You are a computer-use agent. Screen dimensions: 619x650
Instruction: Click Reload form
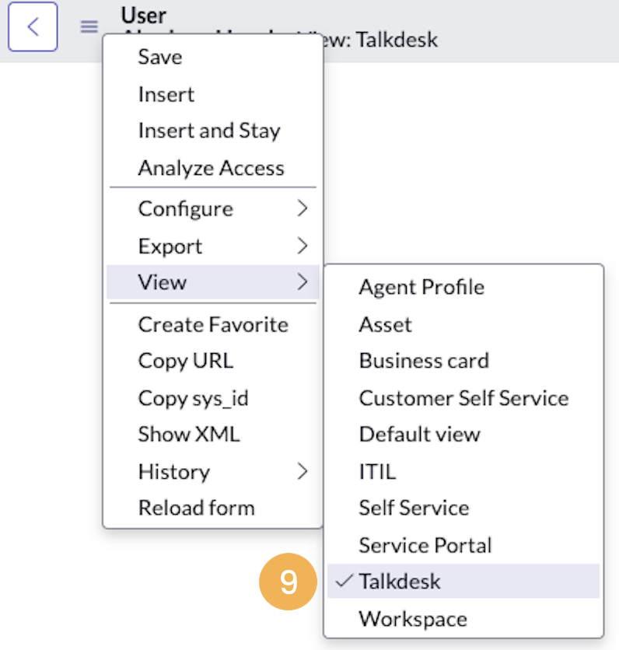(213, 508)
